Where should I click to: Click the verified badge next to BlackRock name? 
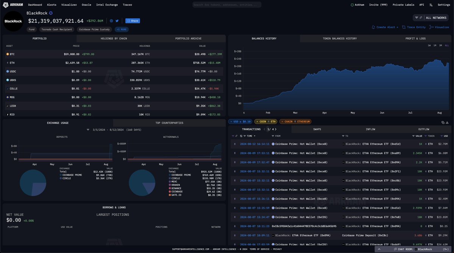coord(51,13)
